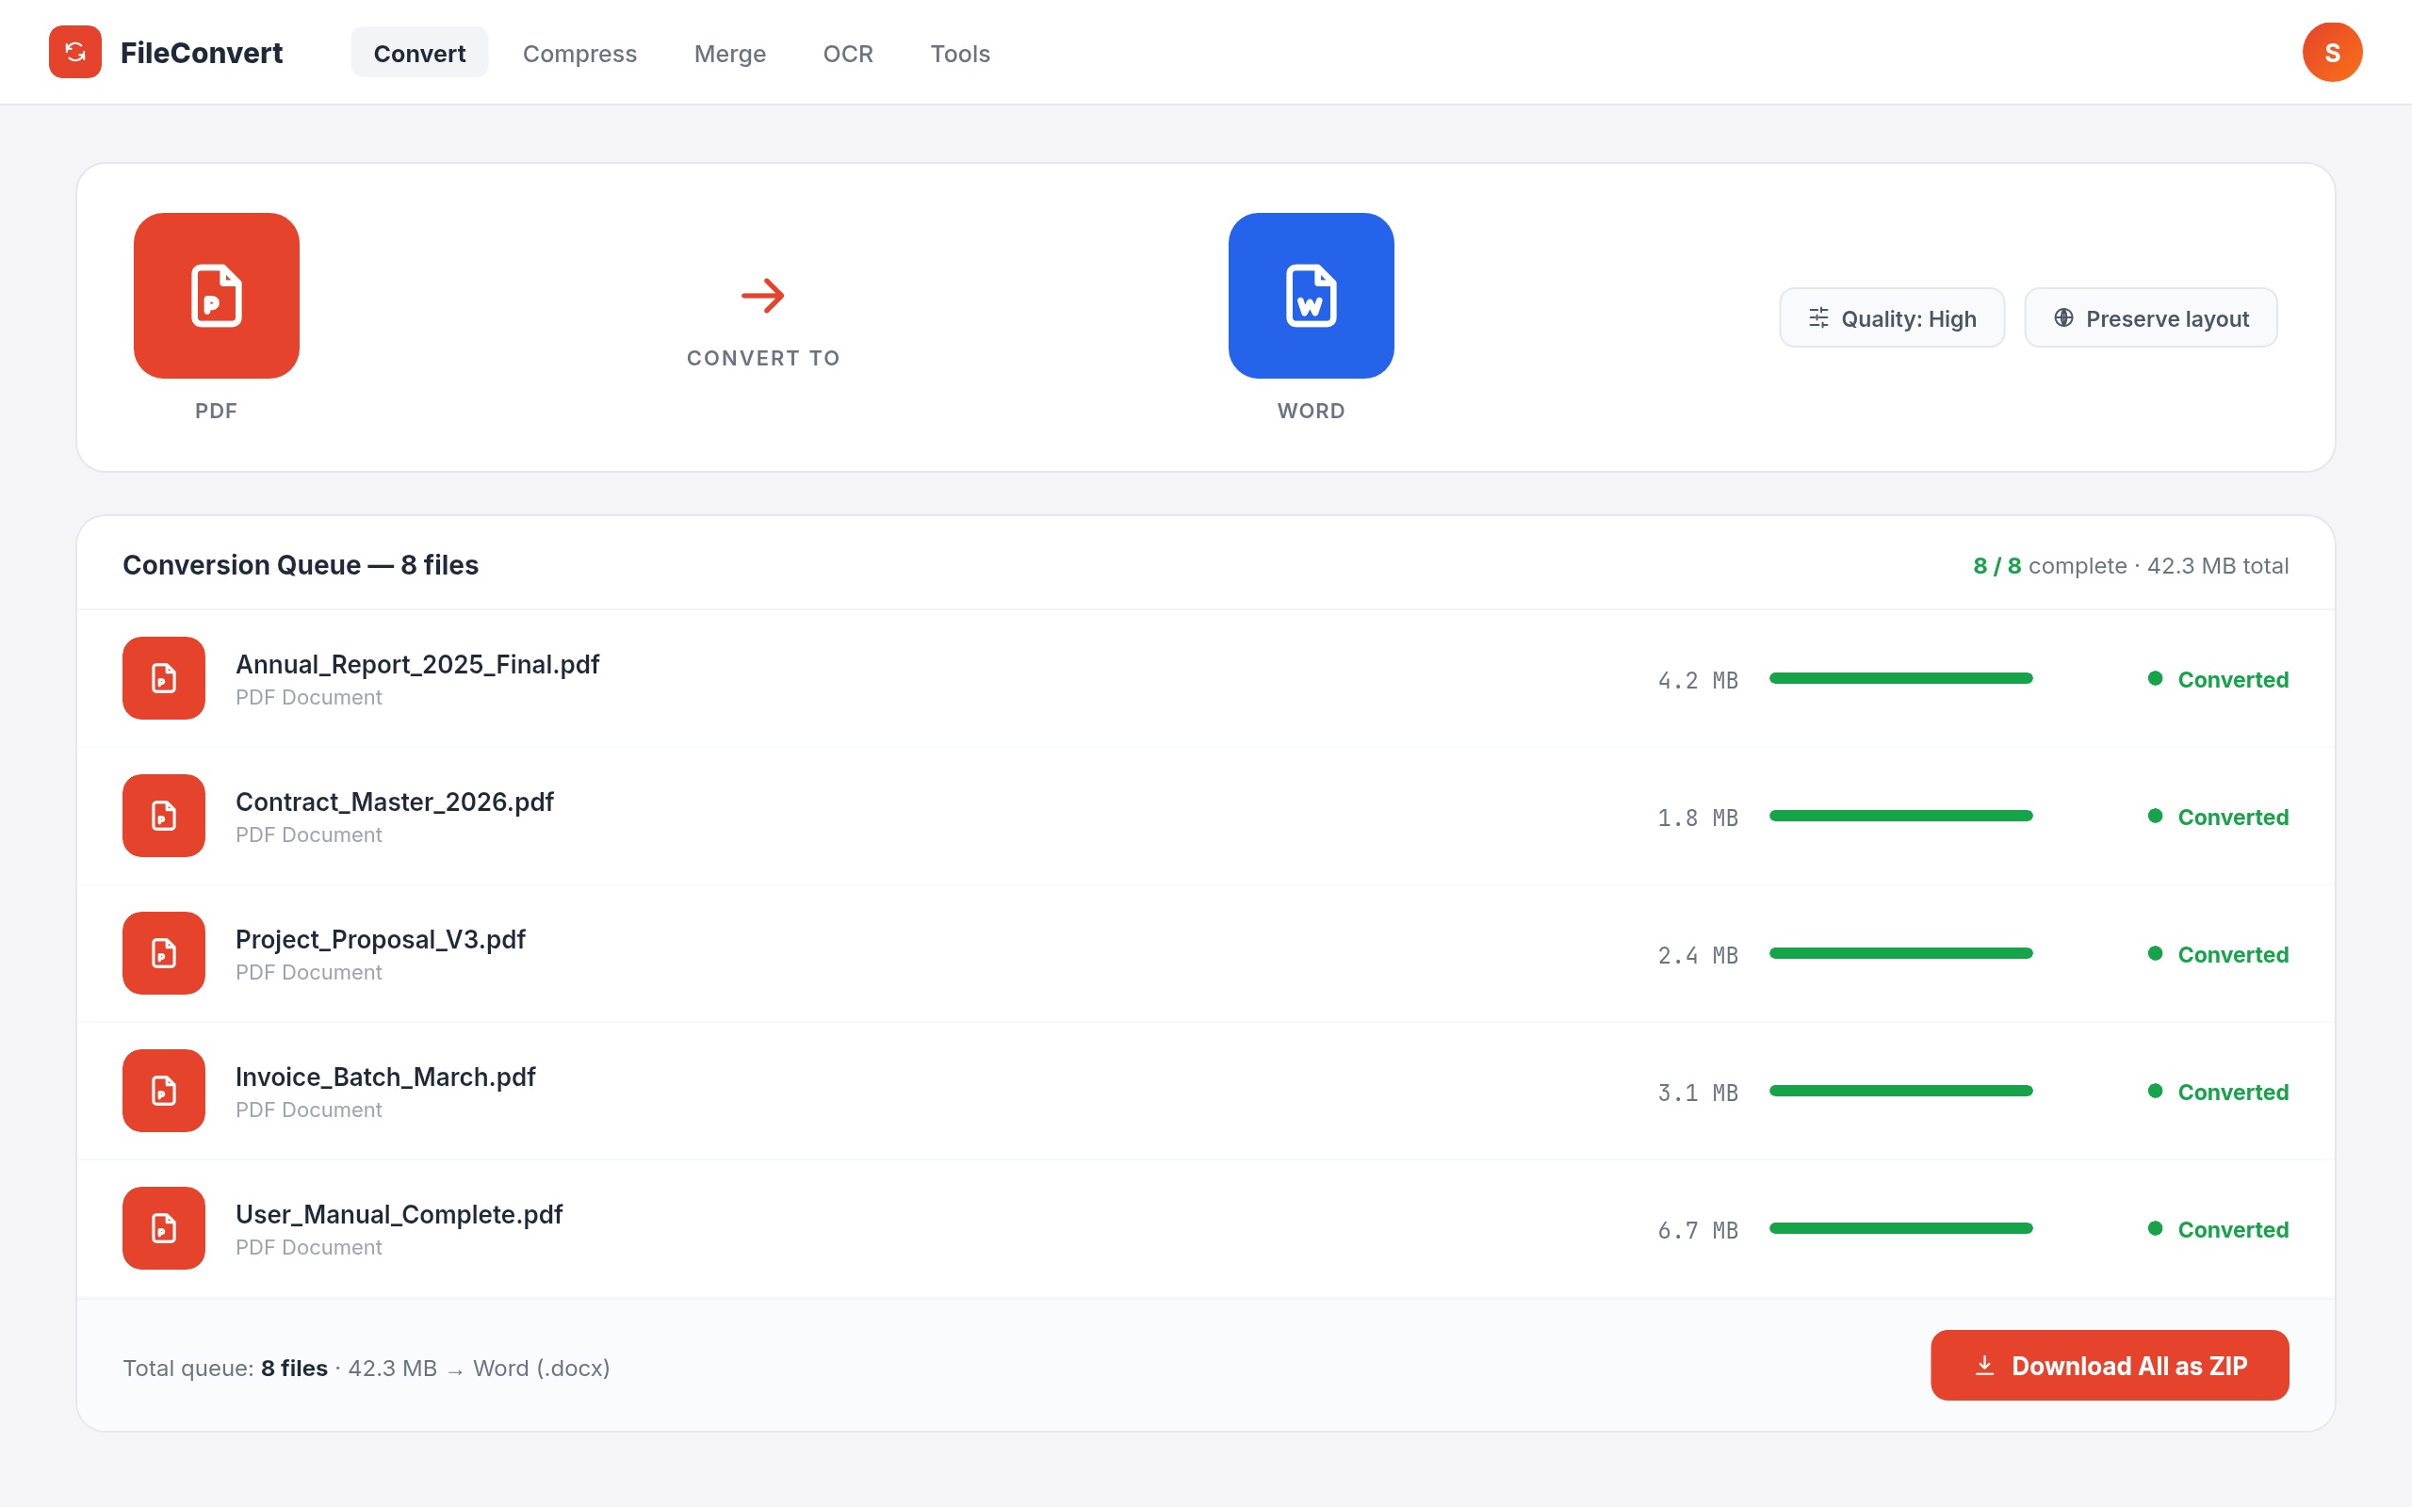Click the 8 / 8 complete summary
Screen dimensions: 2412x1507
click(x=2130, y=566)
